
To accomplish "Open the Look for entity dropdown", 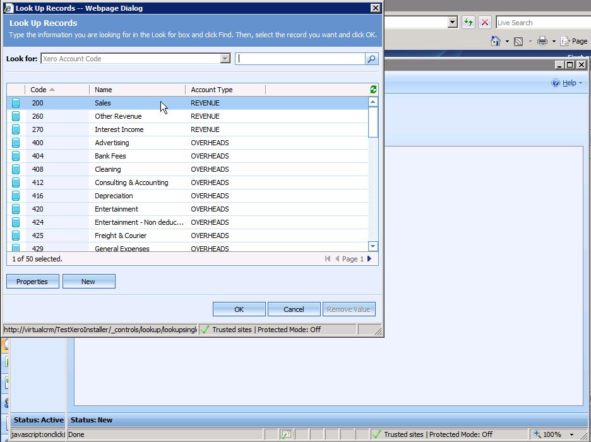I will 225,58.
